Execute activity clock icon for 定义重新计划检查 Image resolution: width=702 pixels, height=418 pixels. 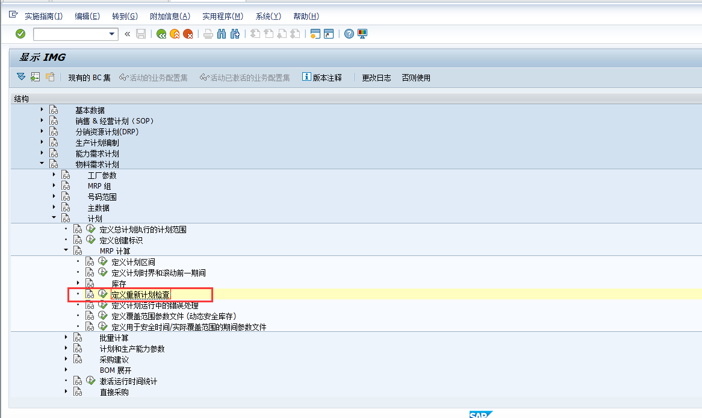pyautogui.click(x=103, y=294)
